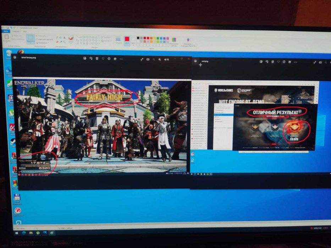Screen dimensions: 331x248
Task: Open the line Thickness dropdown in Paint
Action: coord(118,40)
